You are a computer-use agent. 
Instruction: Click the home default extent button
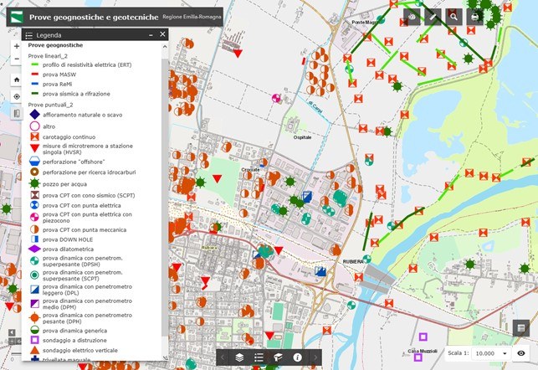click(16, 80)
